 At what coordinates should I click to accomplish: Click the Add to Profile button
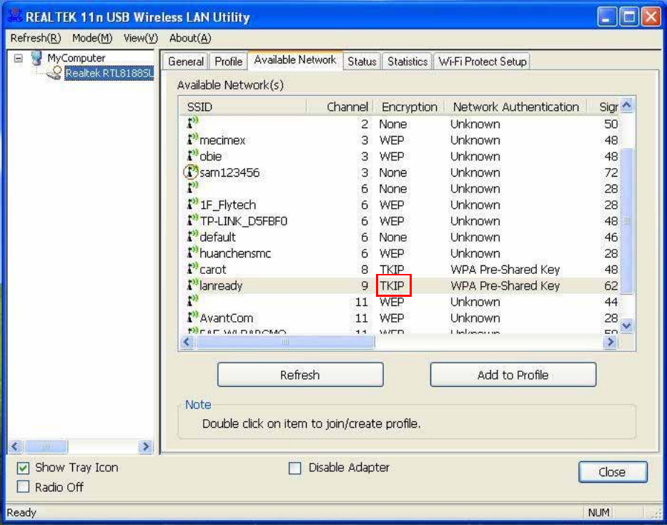(513, 375)
